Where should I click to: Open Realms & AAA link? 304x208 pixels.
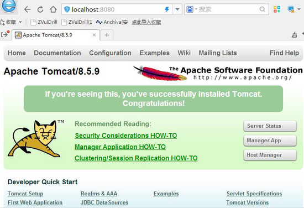pyautogui.click(x=99, y=194)
